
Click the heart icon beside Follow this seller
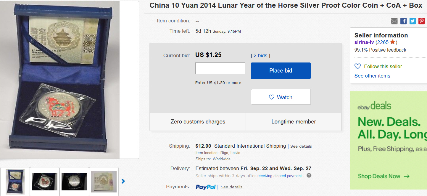coord(358,66)
